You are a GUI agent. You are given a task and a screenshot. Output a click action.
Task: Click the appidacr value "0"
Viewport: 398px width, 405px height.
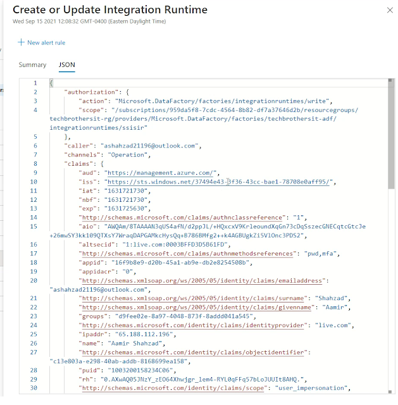coord(128,271)
